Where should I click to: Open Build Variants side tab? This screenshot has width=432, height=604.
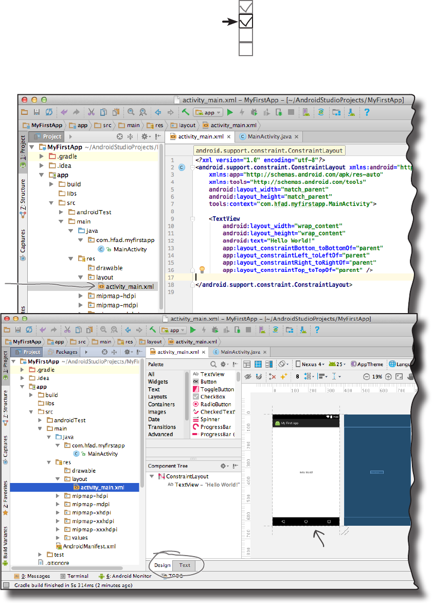(x=5, y=545)
